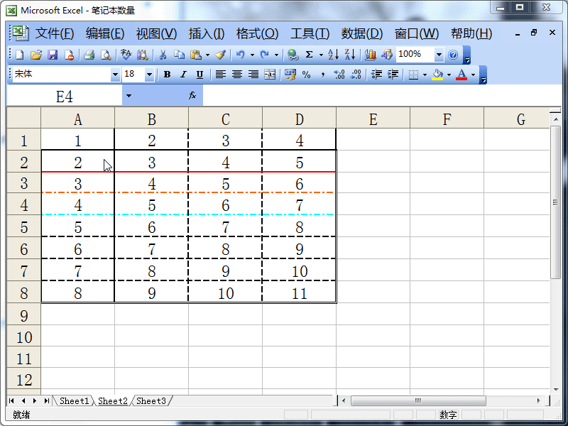Go to first sheet tab arrow
This screenshot has height=426, width=568.
coord(11,400)
